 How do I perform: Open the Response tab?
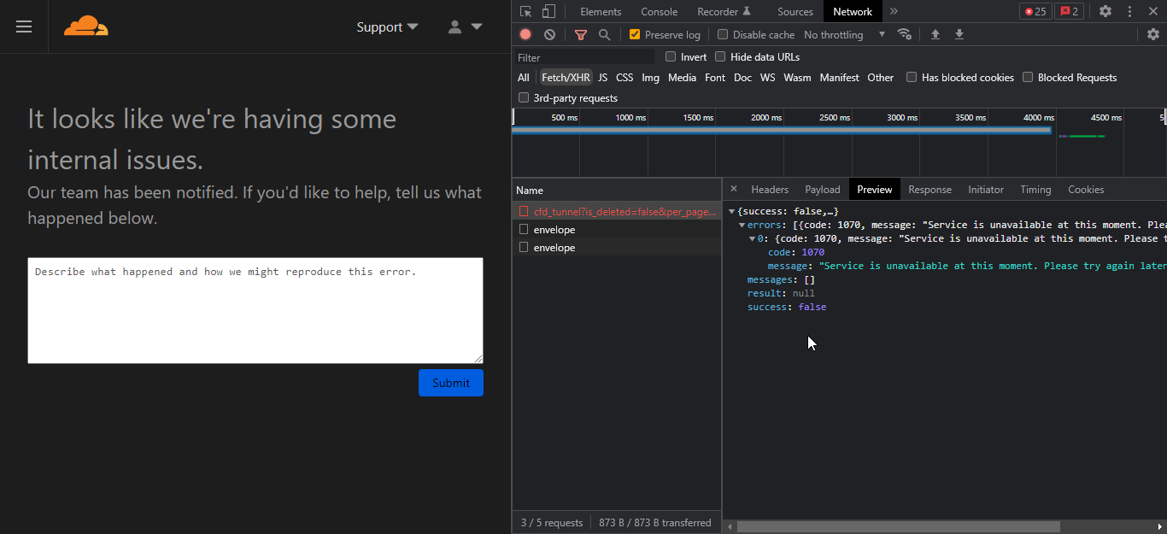(x=929, y=189)
